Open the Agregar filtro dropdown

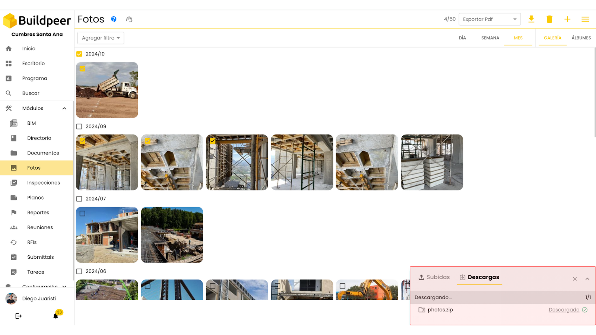pyautogui.click(x=101, y=38)
